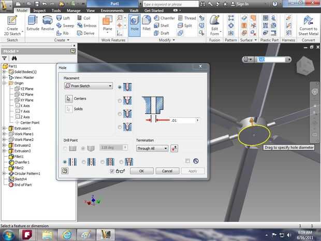This screenshot has height=241, width=321.
Task: Expand Circular Pattern1 tree node
Action: tap(4, 174)
